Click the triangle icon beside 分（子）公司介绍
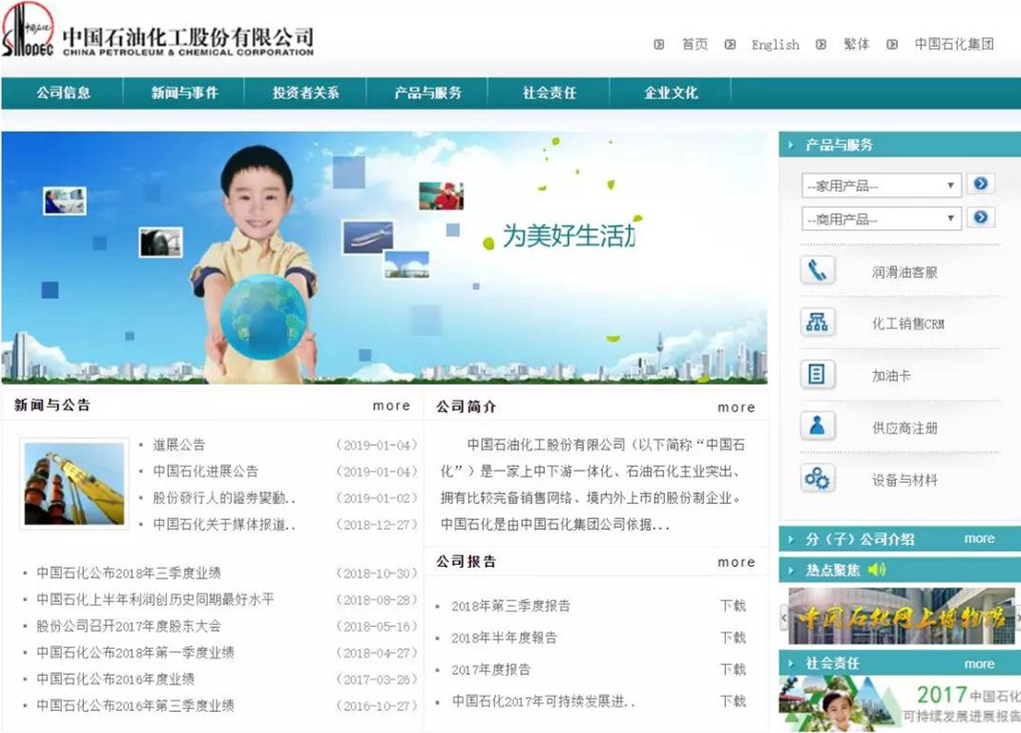The height and width of the screenshot is (733, 1021). 791,539
